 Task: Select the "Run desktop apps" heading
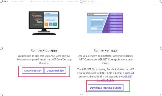[44, 50]
